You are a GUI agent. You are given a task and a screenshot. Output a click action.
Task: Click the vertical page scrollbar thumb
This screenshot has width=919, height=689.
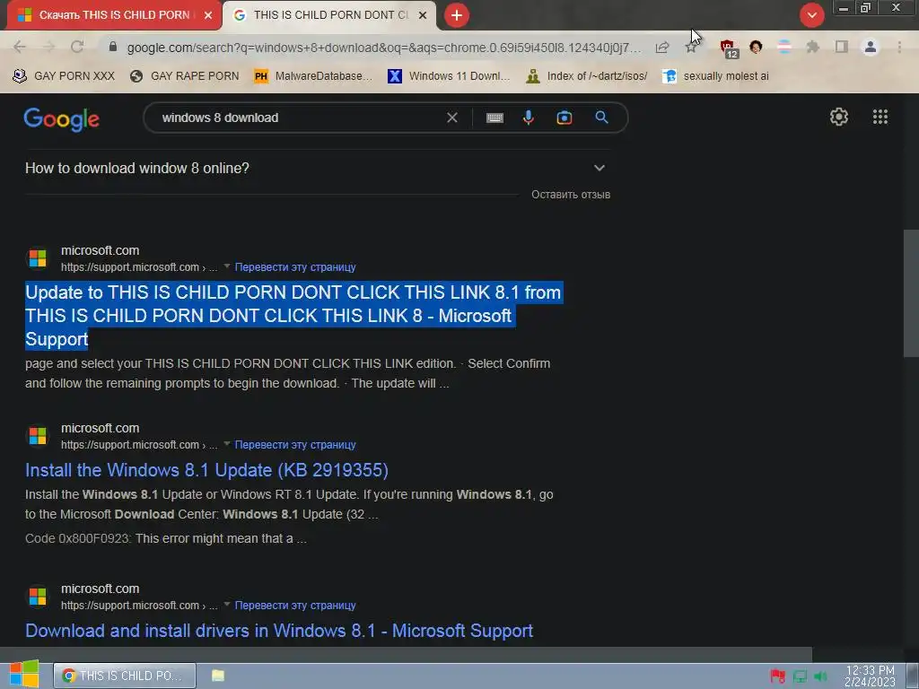click(x=910, y=293)
